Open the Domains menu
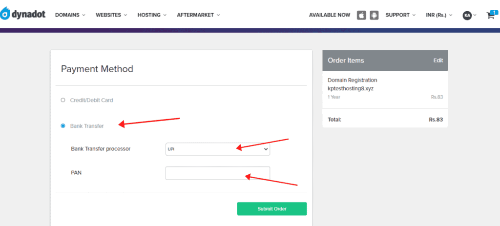Screen dimensions: 500x226 point(70,15)
